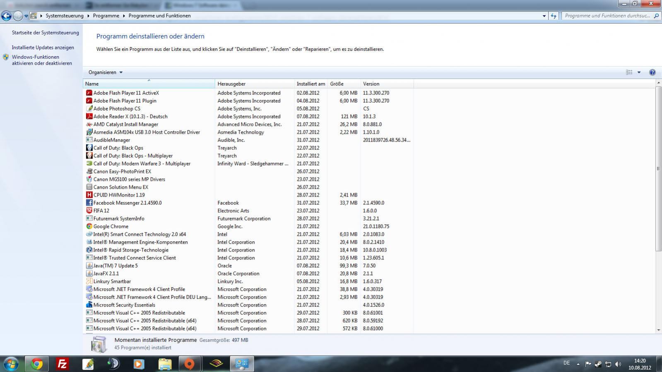Select the Java(TM) 7 Update 5 icon
662x372 pixels.
click(89, 266)
